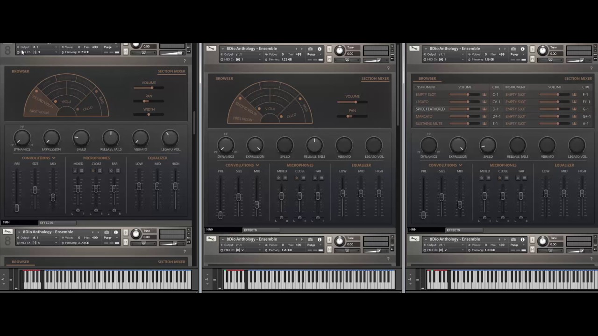The width and height of the screenshot is (598, 336).
Task: Click keyboard icon in MARCATO row
Action: pos(484,116)
